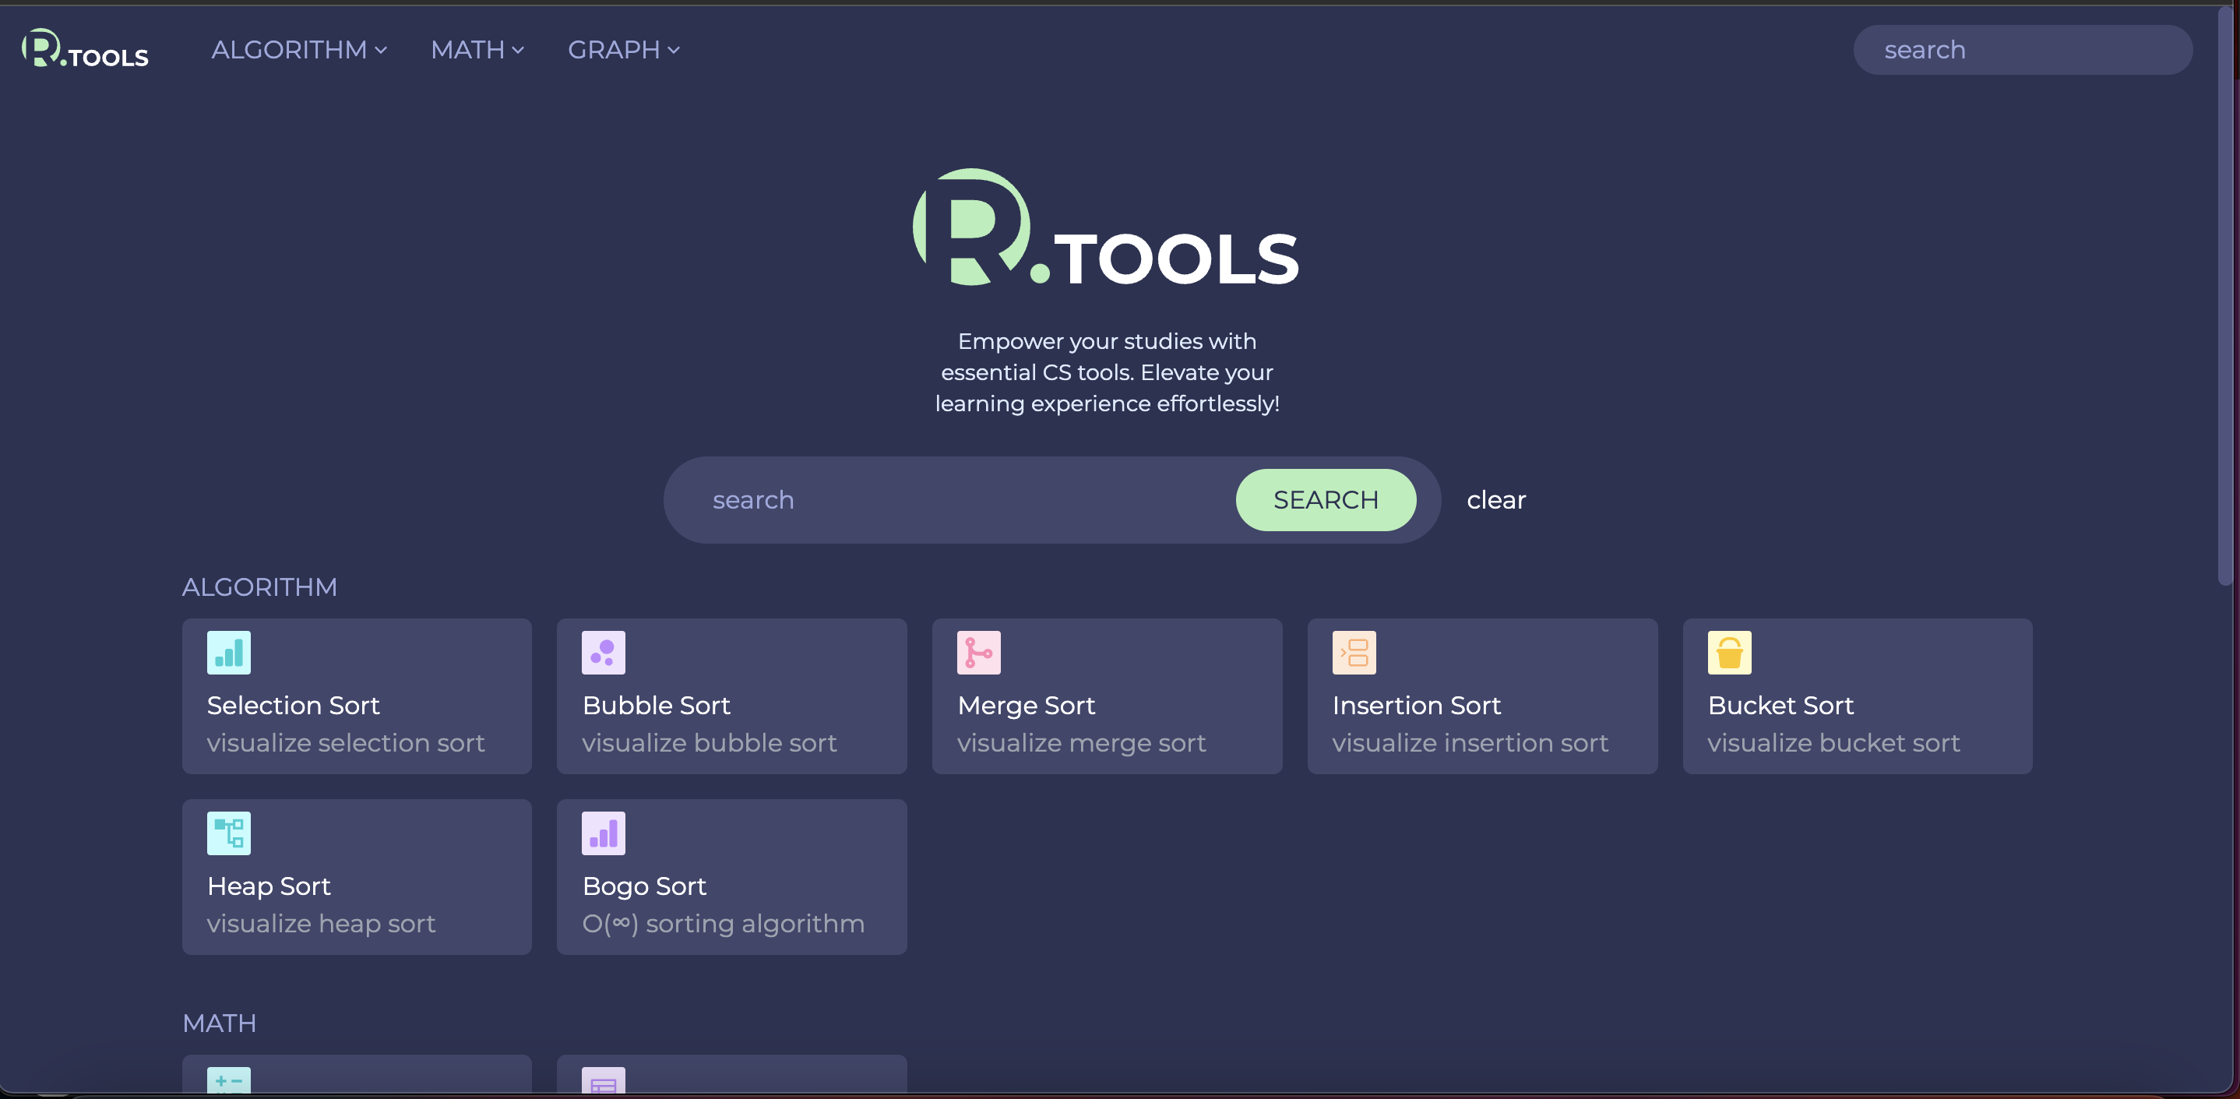
Task: Click the Merge Sort branch icon
Action: click(x=979, y=652)
